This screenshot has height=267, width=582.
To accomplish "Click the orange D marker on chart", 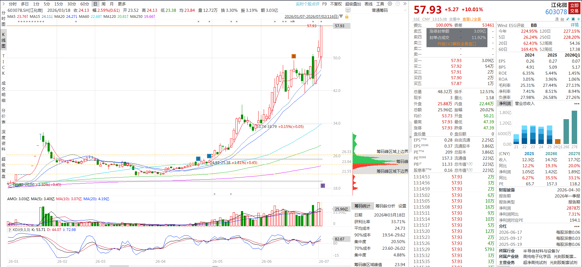I will point(293,56).
